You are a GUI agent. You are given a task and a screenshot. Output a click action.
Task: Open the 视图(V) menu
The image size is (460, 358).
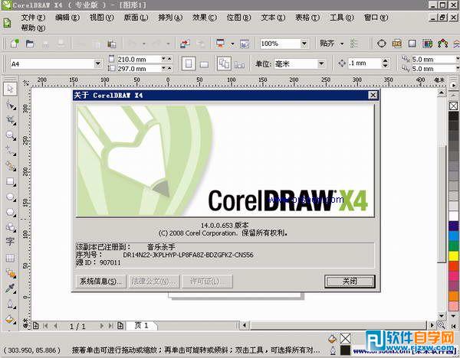[101, 18]
